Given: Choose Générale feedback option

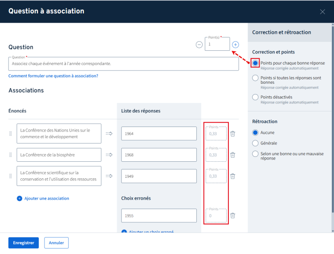Looking at the screenshot, I should (x=255, y=143).
